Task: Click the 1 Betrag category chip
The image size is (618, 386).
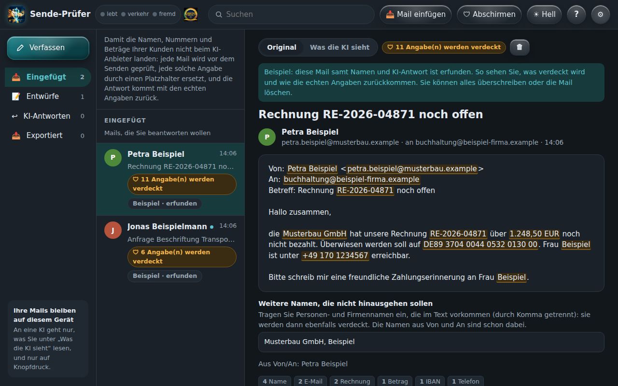Action: click(x=395, y=381)
